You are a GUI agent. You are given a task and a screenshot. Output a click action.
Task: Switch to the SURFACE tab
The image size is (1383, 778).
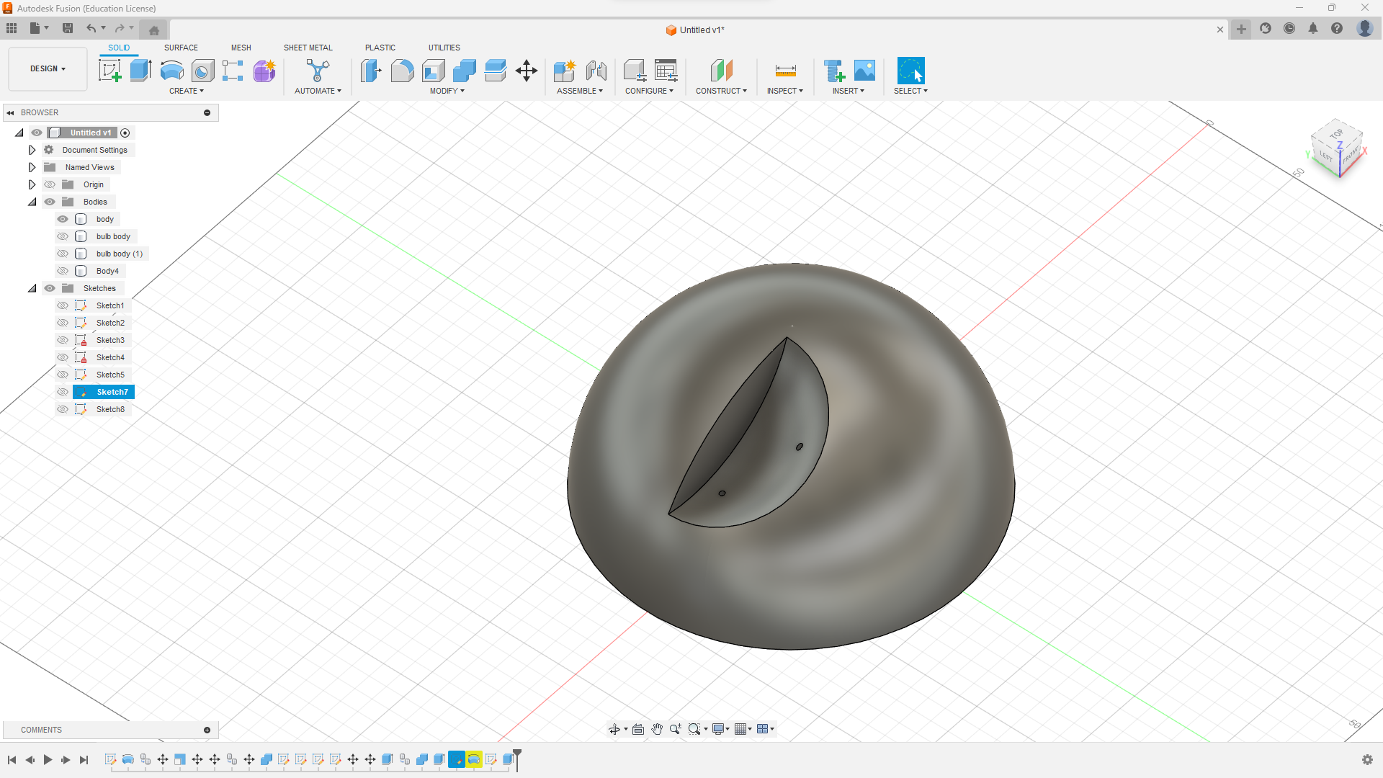[181, 48]
